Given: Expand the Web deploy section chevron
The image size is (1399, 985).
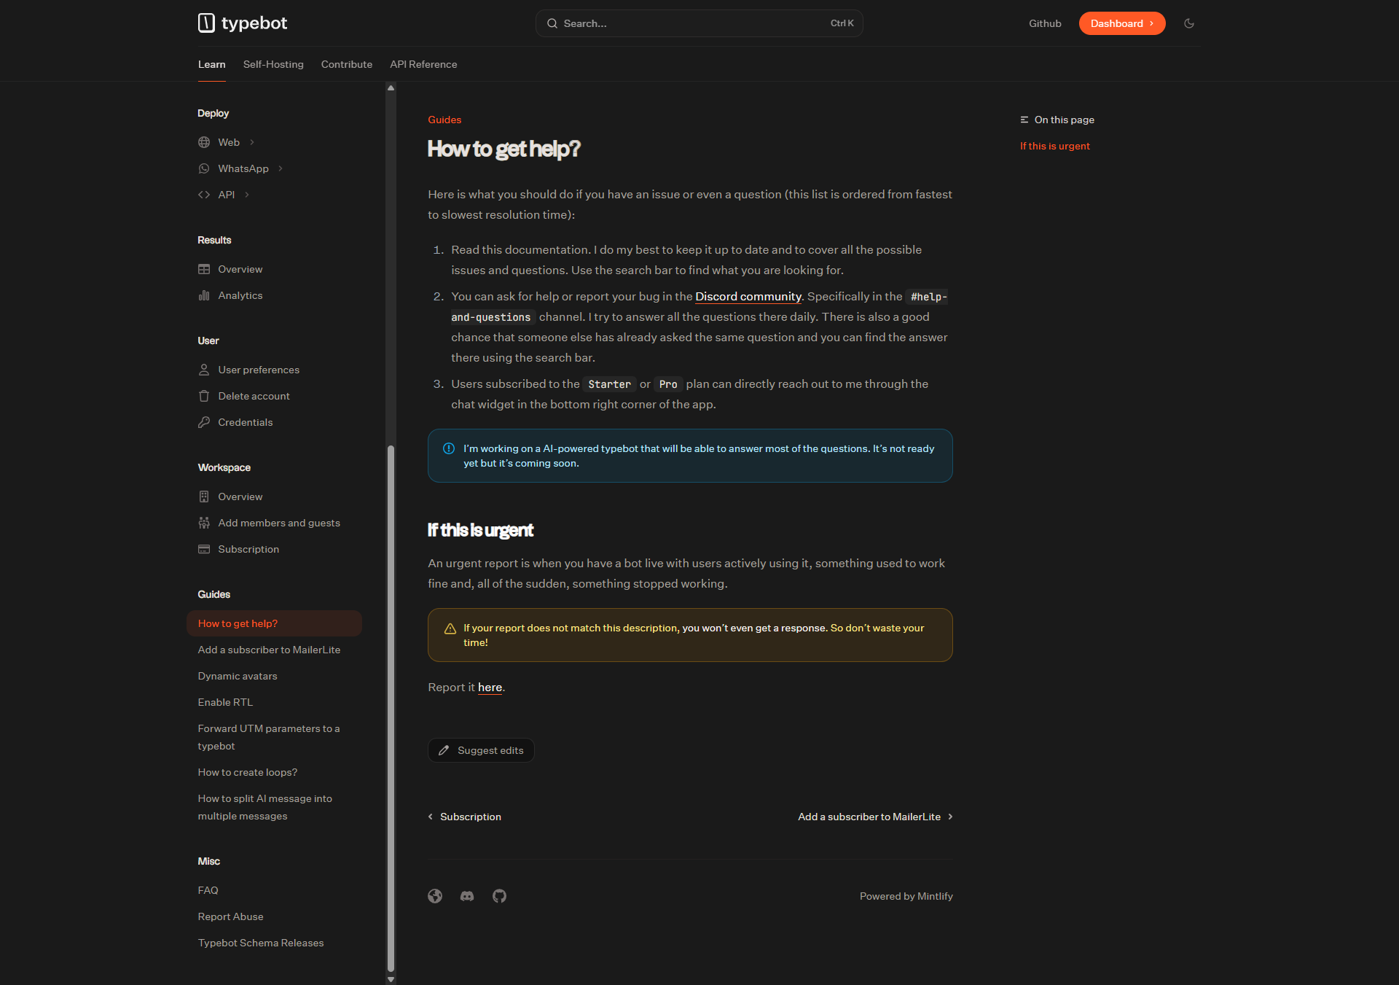Looking at the screenshot, I should [x=252, y=142].
